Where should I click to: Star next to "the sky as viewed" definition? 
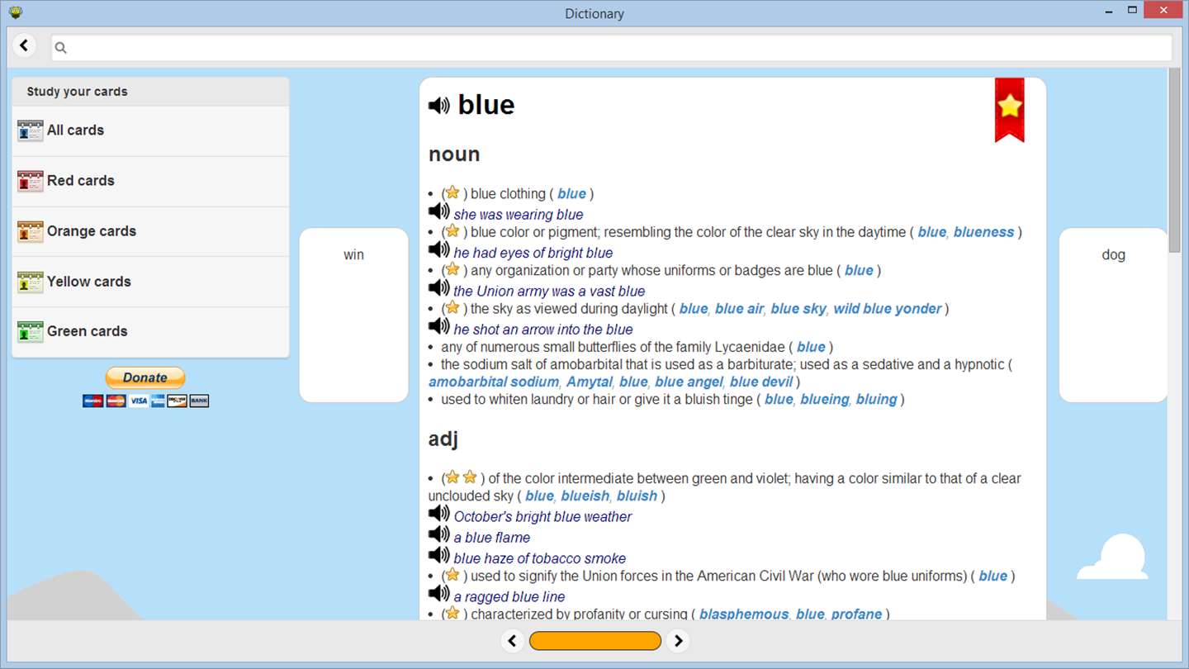click(x=452, y=307)
